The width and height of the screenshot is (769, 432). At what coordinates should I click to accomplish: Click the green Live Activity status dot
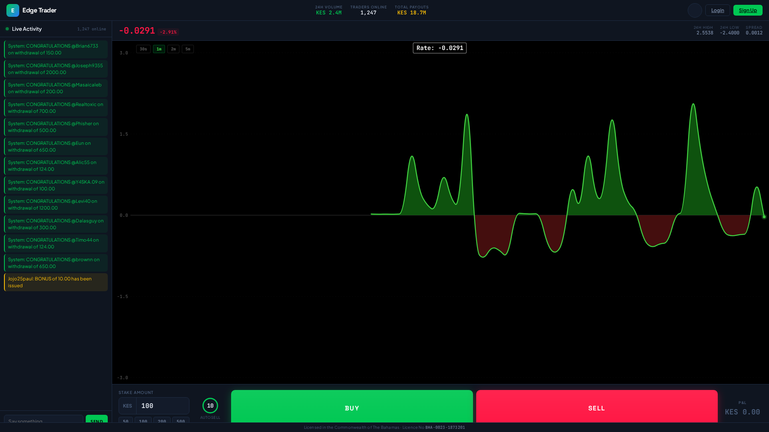(7, 29)
